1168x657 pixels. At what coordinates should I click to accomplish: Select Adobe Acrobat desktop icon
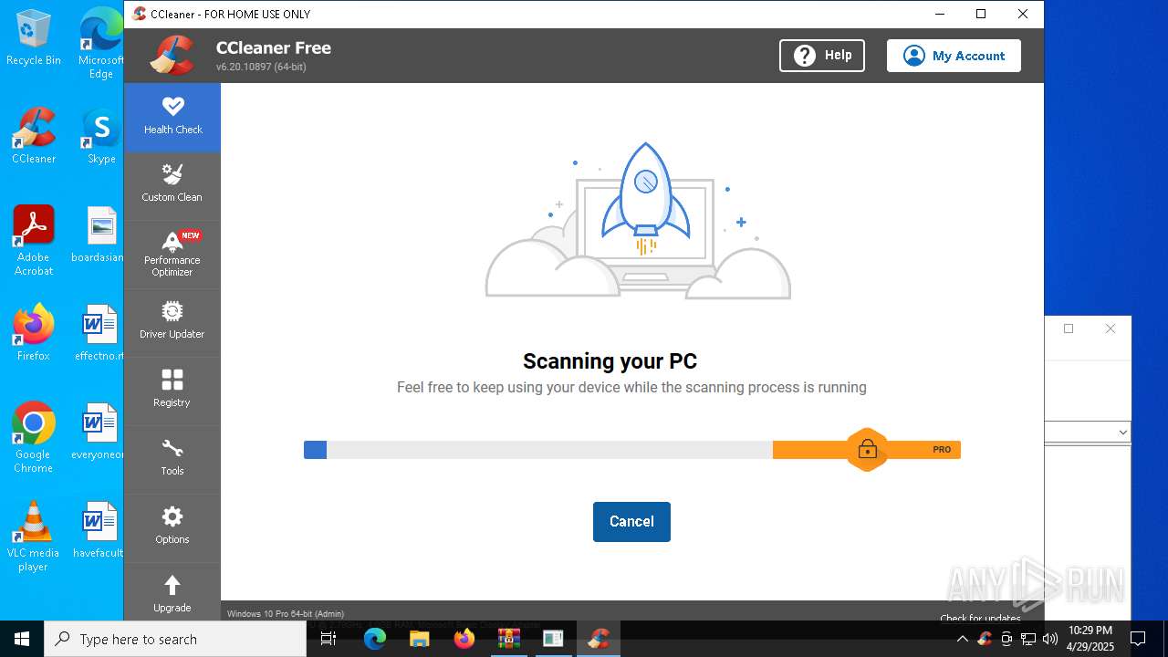pos(34,241)
